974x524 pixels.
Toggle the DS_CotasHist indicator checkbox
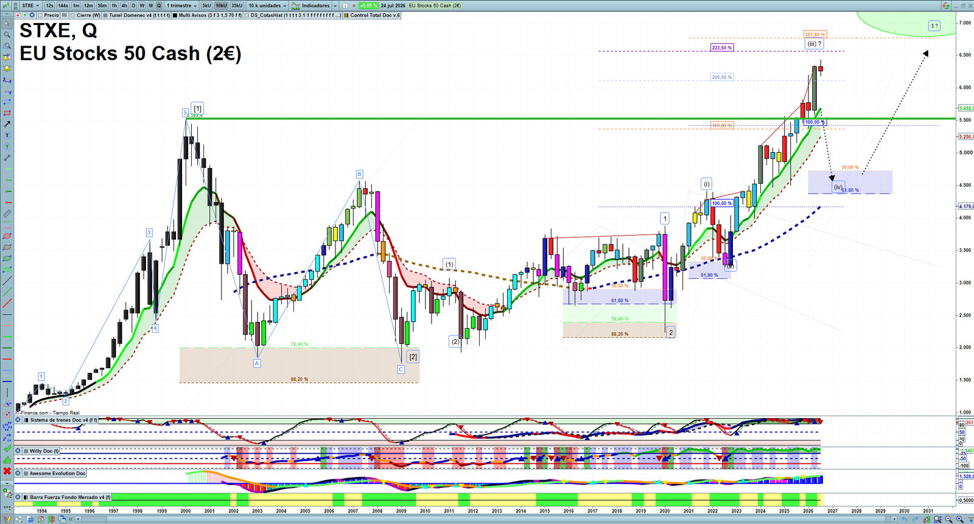[x=247, y=15]
